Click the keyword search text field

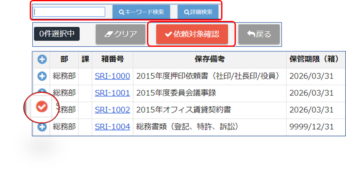69,12
